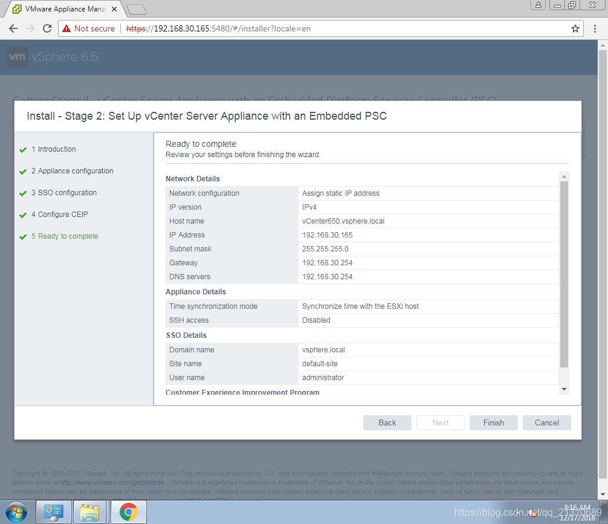Image resolution: width=608 pixels, height=524 pixels.
Task: Reload the page with the refresh icon
Action: click(47, 28)
